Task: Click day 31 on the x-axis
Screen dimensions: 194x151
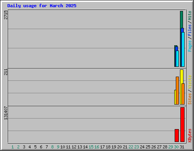Action: tap(182, 147)
